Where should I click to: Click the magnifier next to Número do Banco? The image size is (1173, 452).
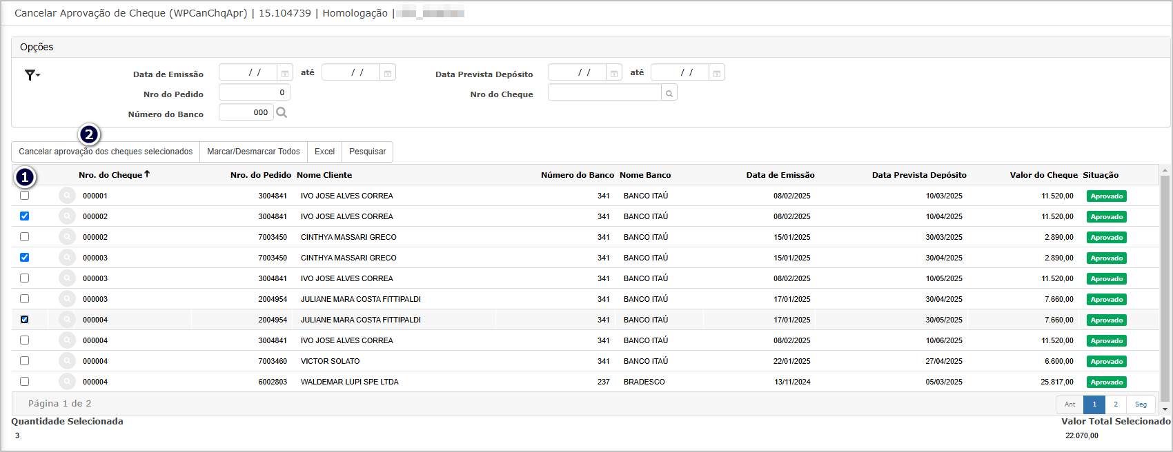click(282, 112)
